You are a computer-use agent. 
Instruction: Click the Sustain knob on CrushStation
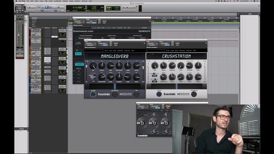coord(172,65)
